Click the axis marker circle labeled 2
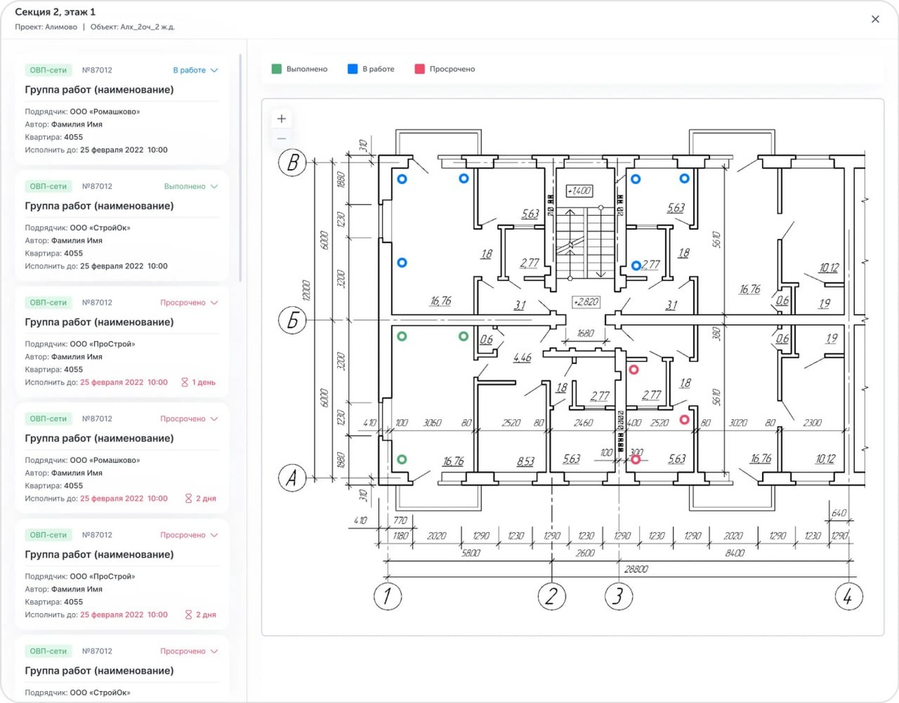 pyautogui.click(x=552, y=597)
